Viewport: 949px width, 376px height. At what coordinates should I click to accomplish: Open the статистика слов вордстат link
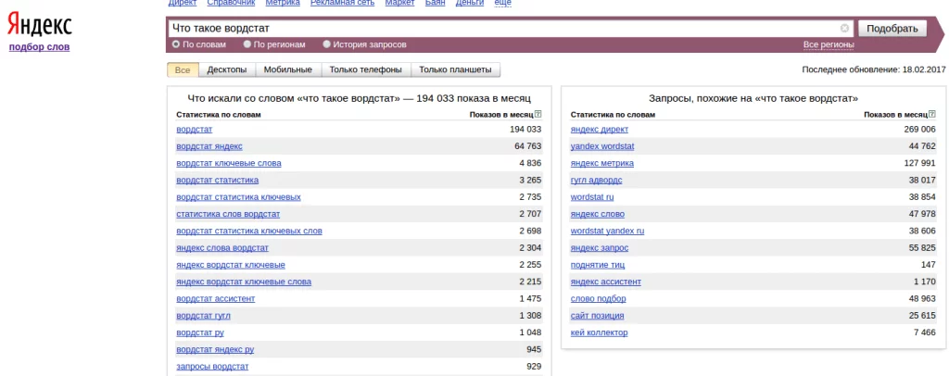point(228,214)
